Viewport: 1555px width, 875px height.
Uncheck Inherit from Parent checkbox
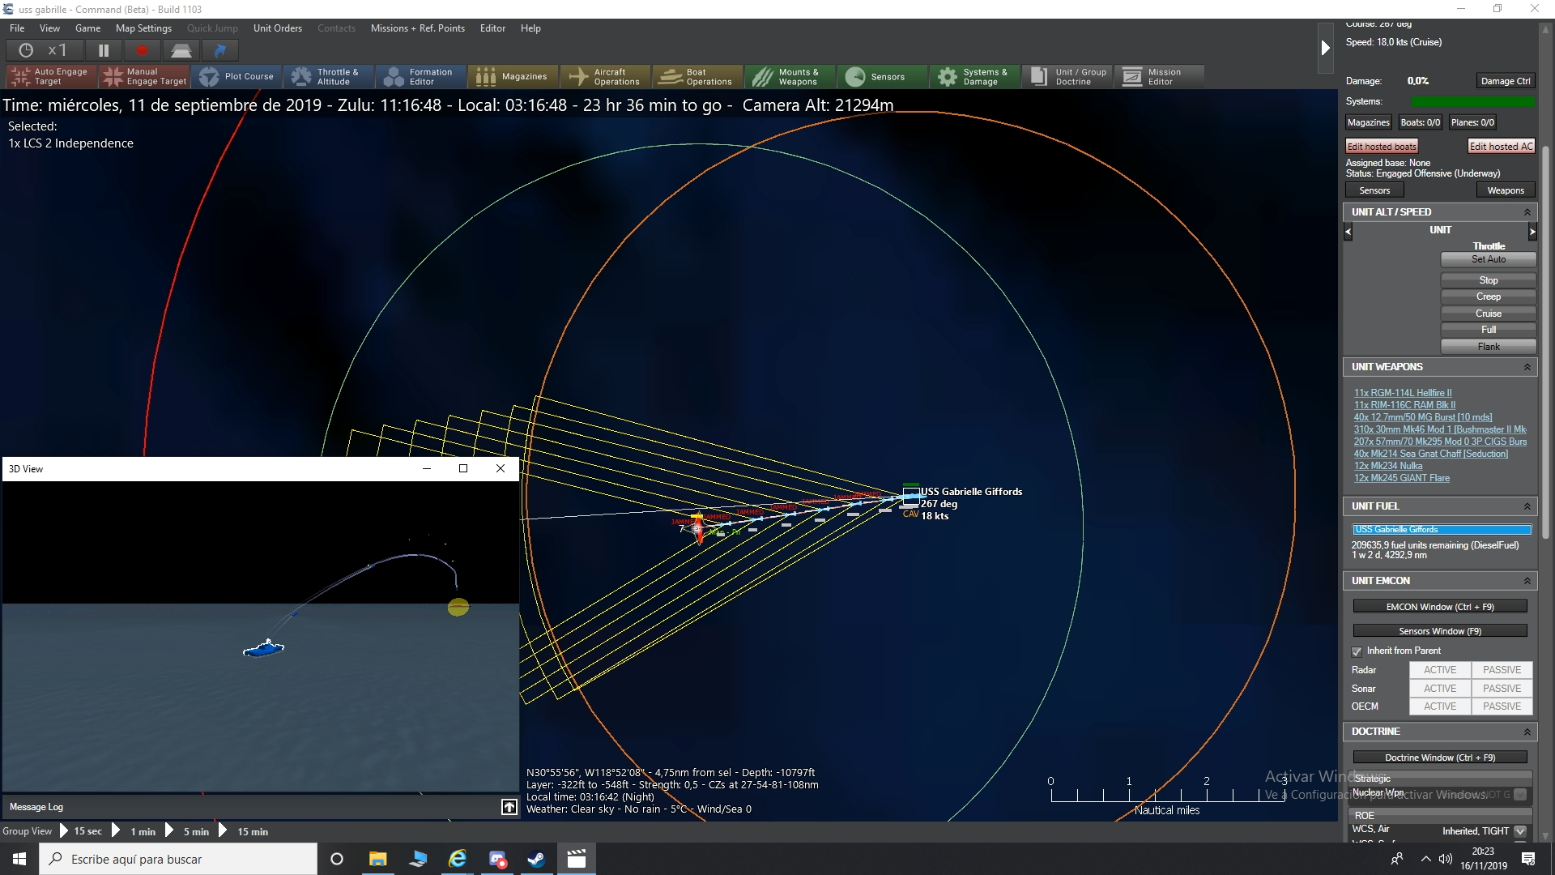click(1357, 651)
